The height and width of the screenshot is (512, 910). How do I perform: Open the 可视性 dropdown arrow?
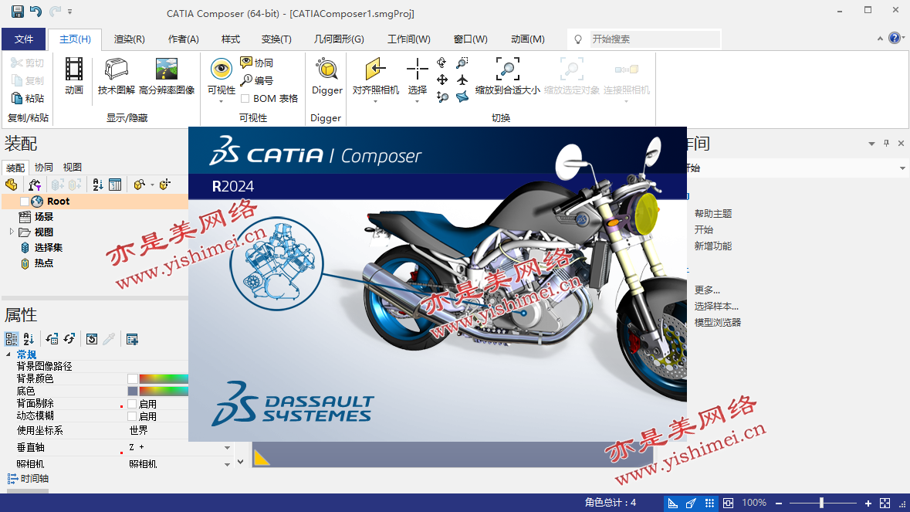click(221, 101)
